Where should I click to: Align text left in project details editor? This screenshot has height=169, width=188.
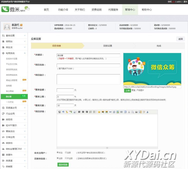point(79,112)
